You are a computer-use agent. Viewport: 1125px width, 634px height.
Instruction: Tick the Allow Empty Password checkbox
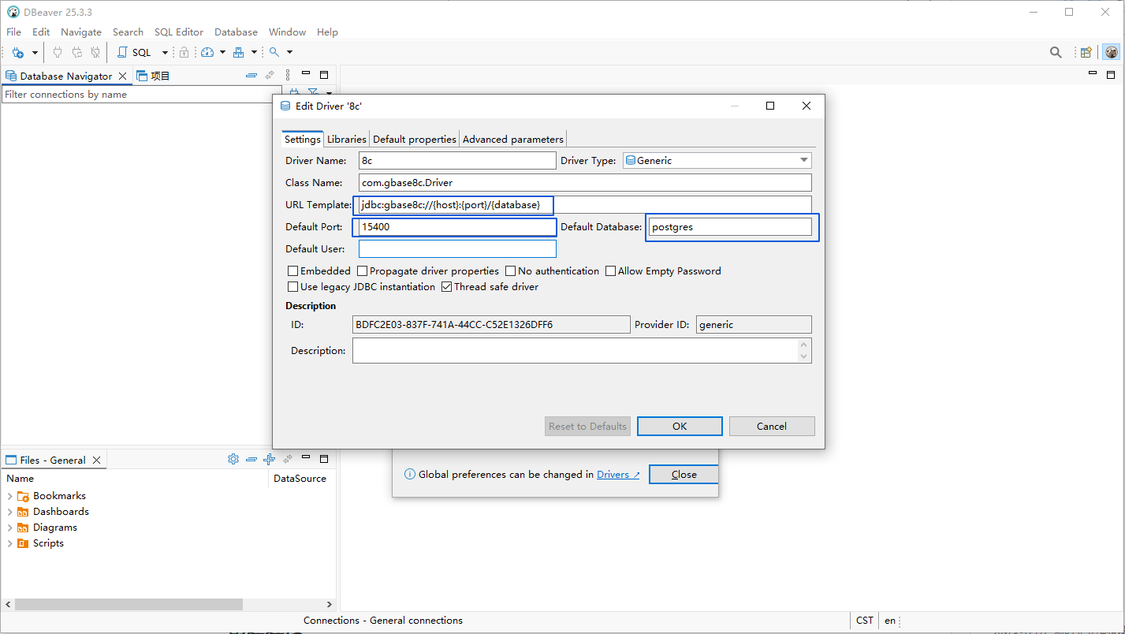(x=611, y=271)
